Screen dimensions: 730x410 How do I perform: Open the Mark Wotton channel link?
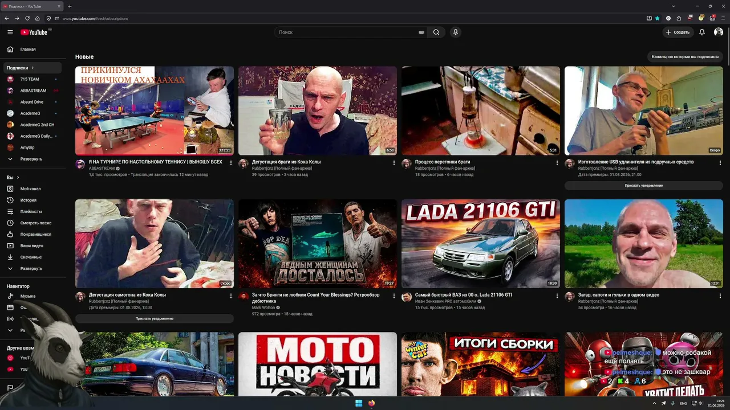point(263,307)
